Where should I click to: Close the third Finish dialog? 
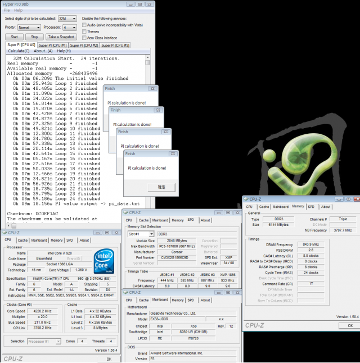(165, 131)
